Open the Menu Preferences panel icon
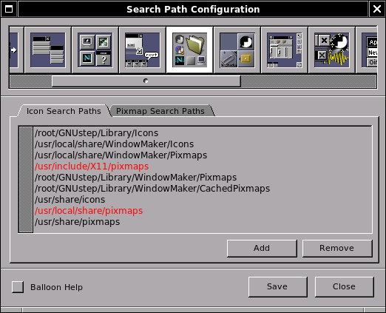386x313 pixels. click(48, 50)
